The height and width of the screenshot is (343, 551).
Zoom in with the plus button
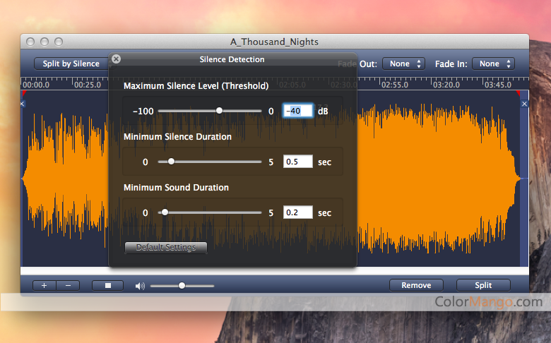point(45,285)
